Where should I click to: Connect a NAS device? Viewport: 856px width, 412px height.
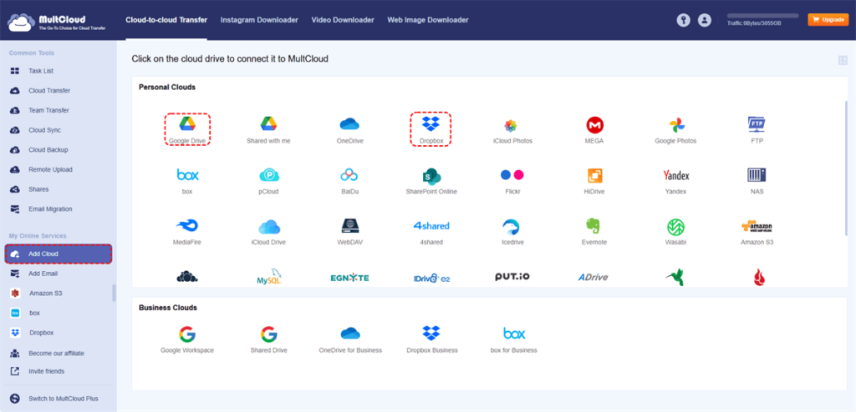(x=757, y=181)
